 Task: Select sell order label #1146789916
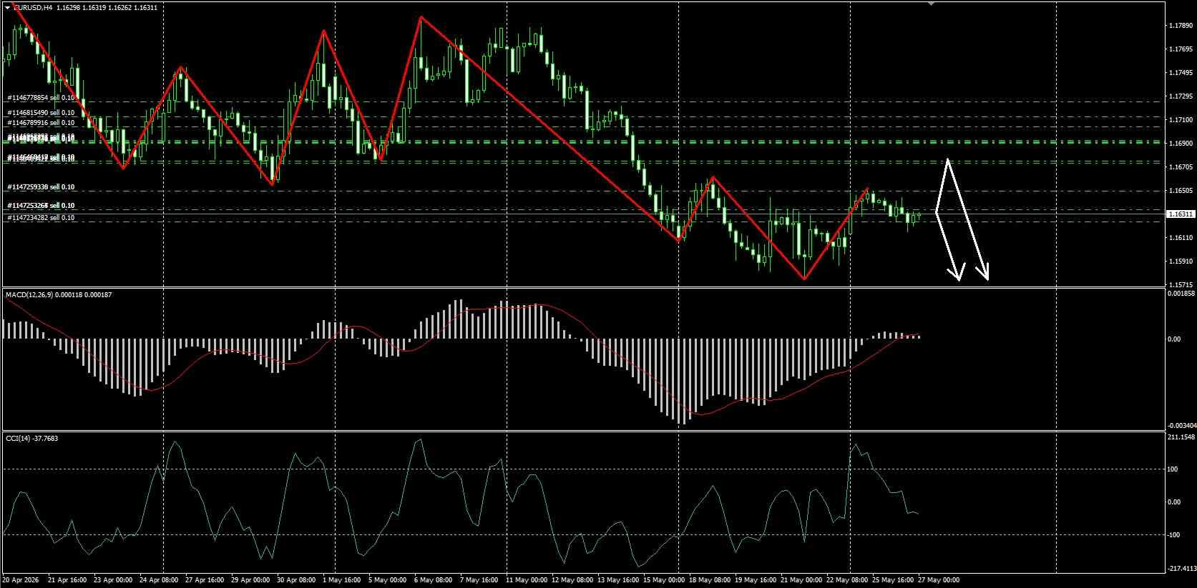tap(41, 123)
